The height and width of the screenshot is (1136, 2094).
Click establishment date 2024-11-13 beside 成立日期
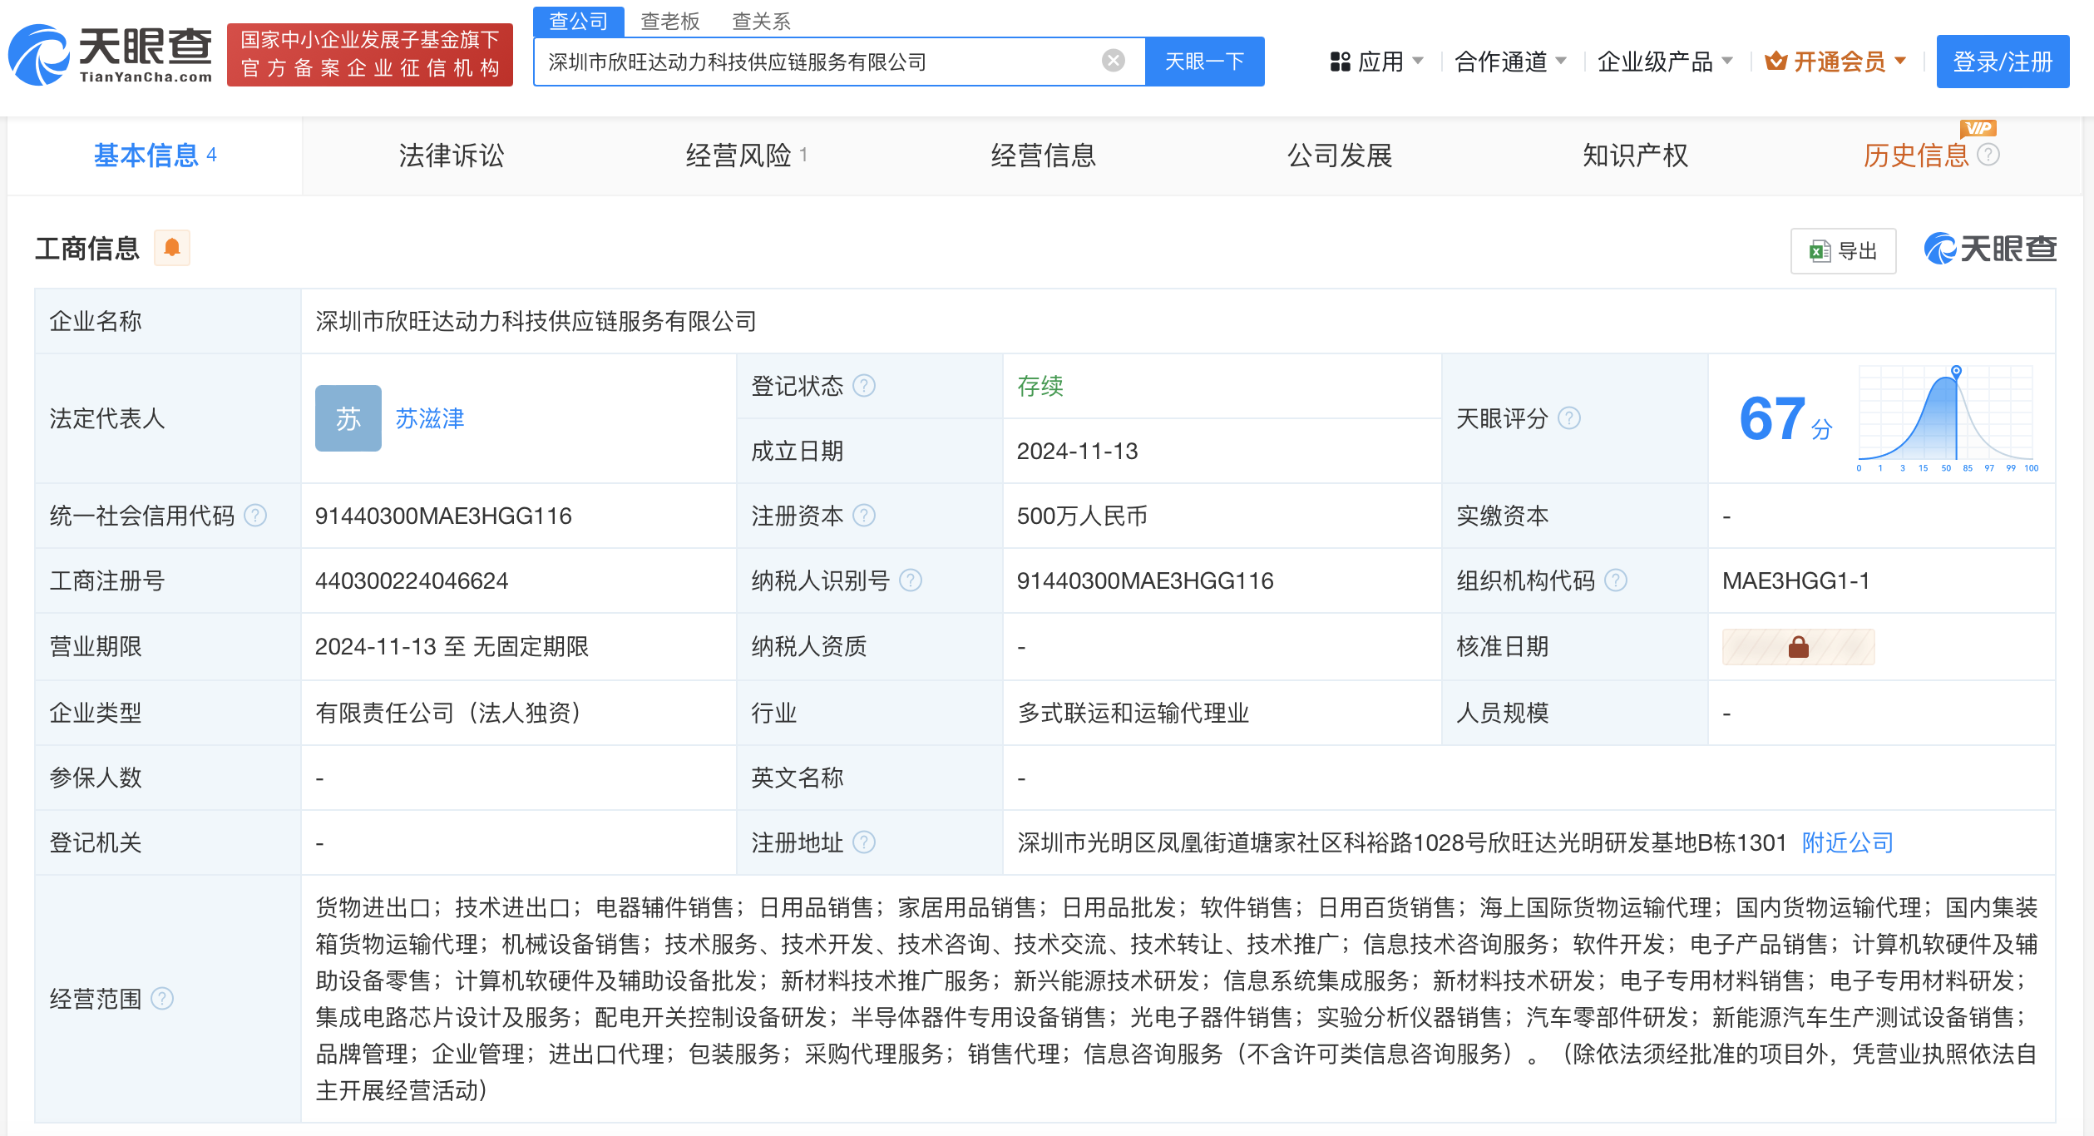tap(1078, 451)
